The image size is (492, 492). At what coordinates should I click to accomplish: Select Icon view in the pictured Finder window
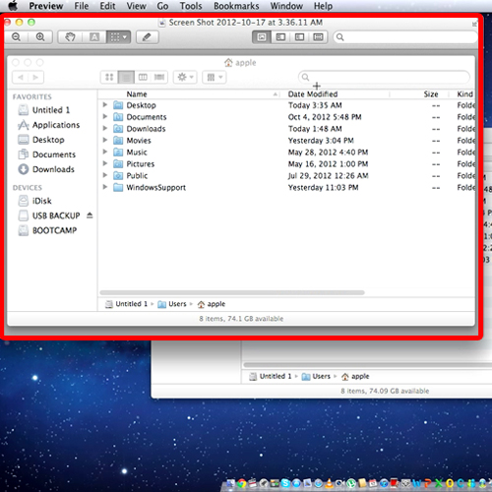[109, 78]
